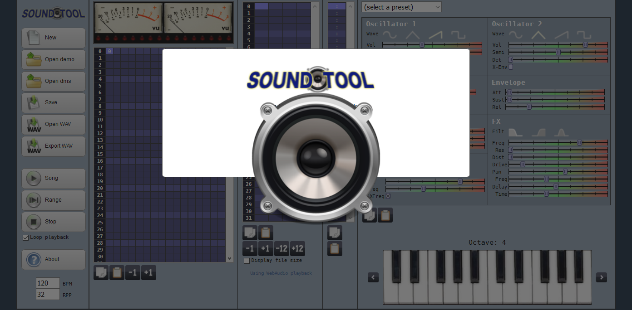This screenshot has height=310, width=632.
Task: Copy the FX column selection
Action: coord(335,233)
